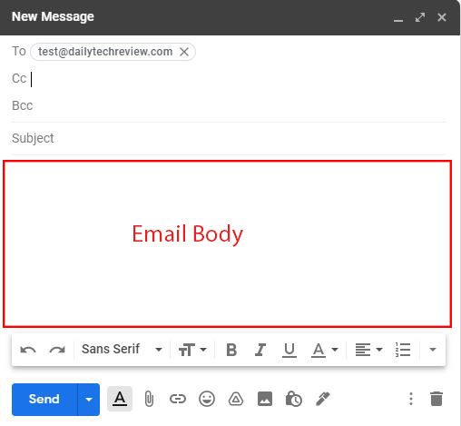Apply numbered list formatting

tap(403, 350)
